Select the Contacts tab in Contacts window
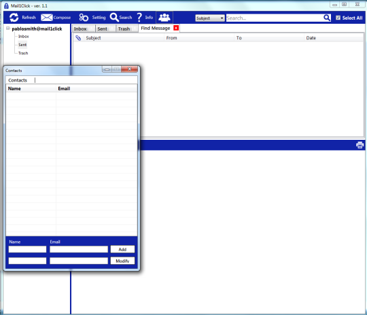This screenshot has width=367, height=315. [x=18, y=80]
